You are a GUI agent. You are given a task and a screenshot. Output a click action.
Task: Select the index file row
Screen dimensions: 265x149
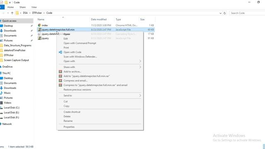pyautogui.click(x=96, y=25)
